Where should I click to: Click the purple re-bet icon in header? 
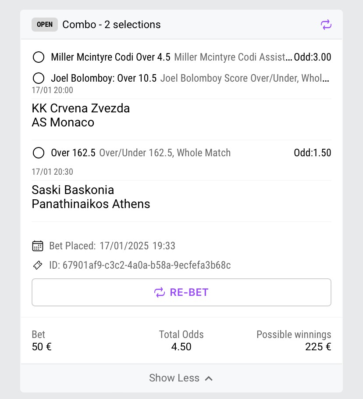click(x=326, y=25)
